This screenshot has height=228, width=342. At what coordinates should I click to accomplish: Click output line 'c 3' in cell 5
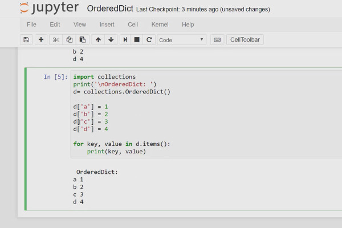[78, 194]
